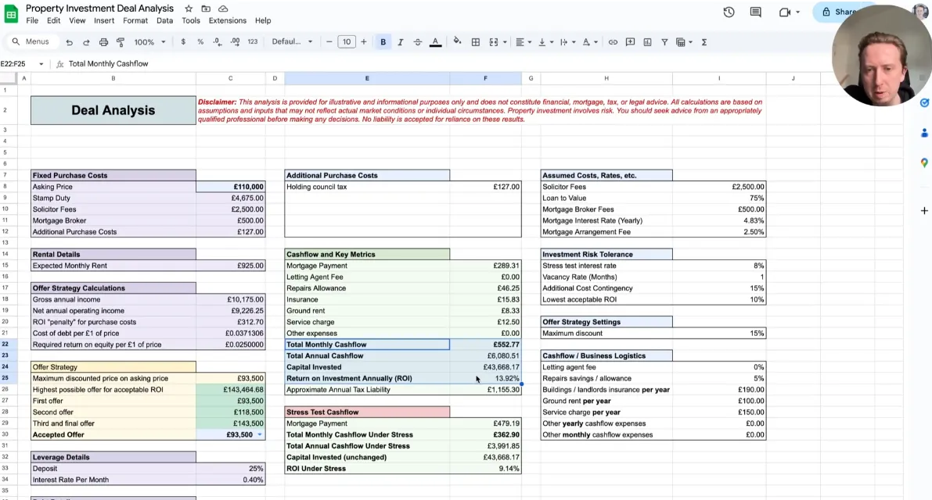Click the functions sigma icon
The image size is (932, 500).
[703, 42]
